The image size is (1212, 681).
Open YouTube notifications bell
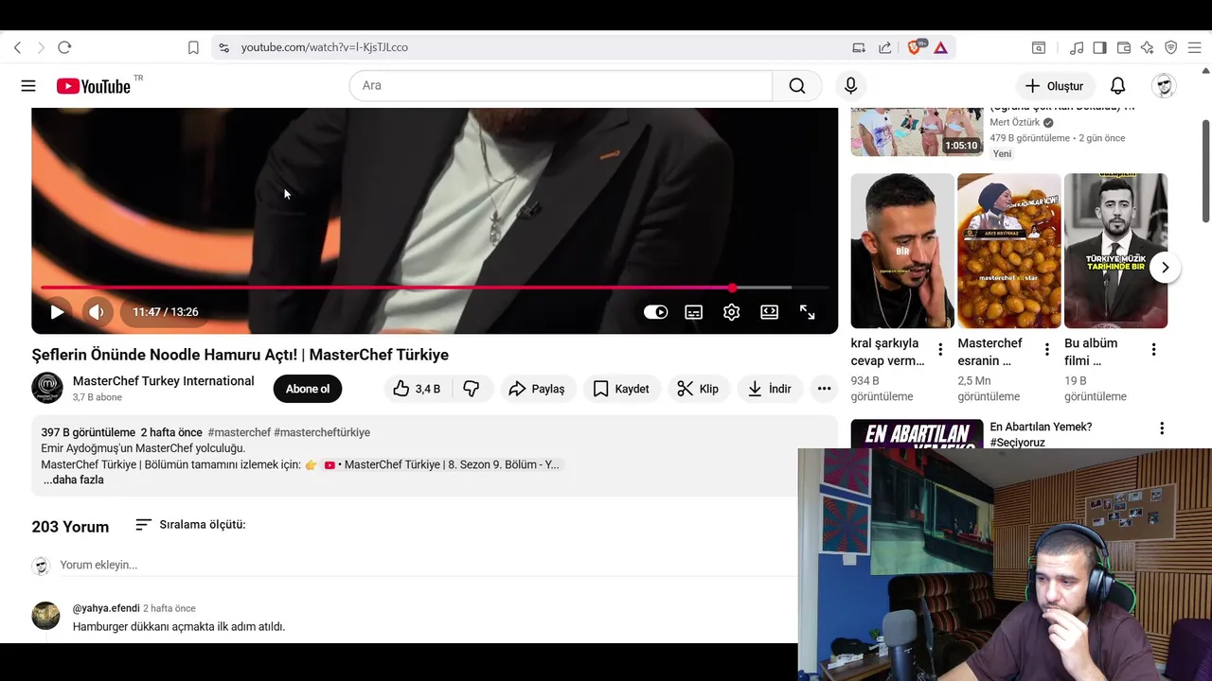click(1117, 86)
